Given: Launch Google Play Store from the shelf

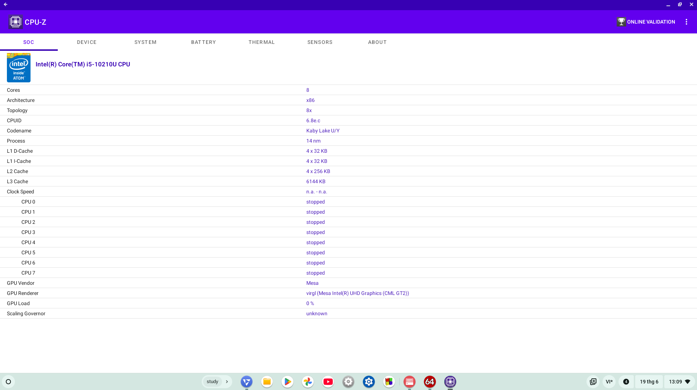Looking at the screenshot, I should click(x=287, y=382).
